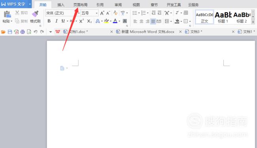This screenshot has width=257, height=148.
Task: Open the 开发工具 tab
Action: (174, 5)
